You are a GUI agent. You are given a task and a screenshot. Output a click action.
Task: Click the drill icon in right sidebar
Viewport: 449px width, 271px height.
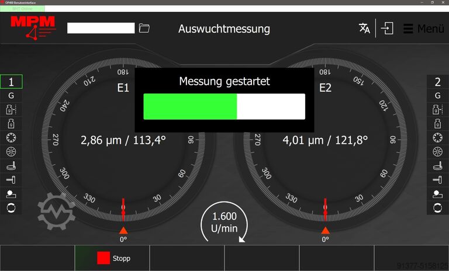click(x=437, y=179)
